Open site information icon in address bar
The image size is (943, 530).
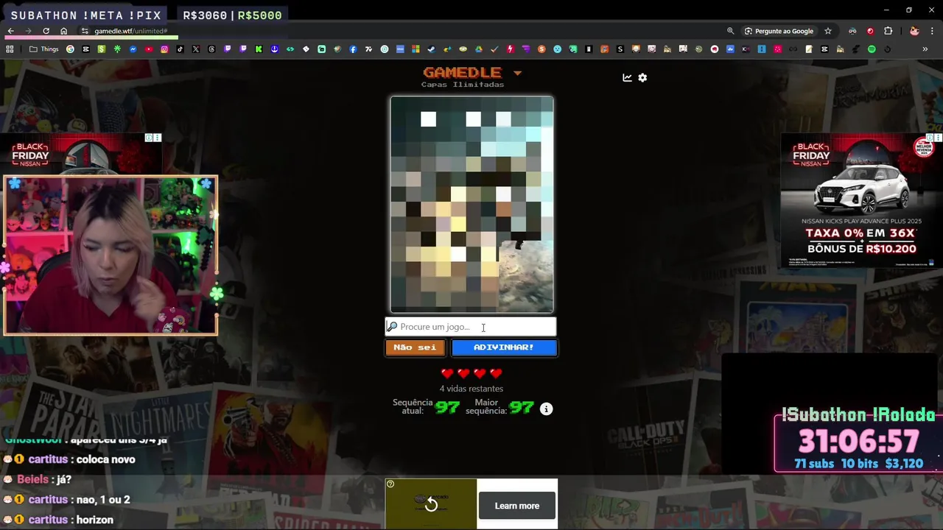click(x=85, y=31)
